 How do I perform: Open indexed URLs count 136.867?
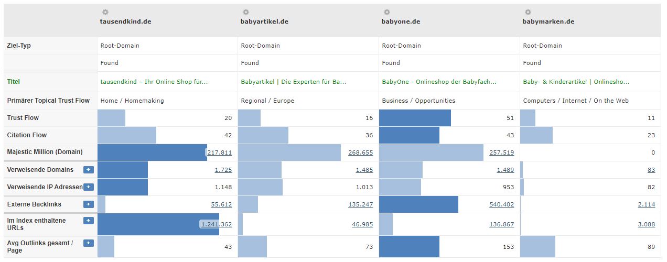point(502,224)
